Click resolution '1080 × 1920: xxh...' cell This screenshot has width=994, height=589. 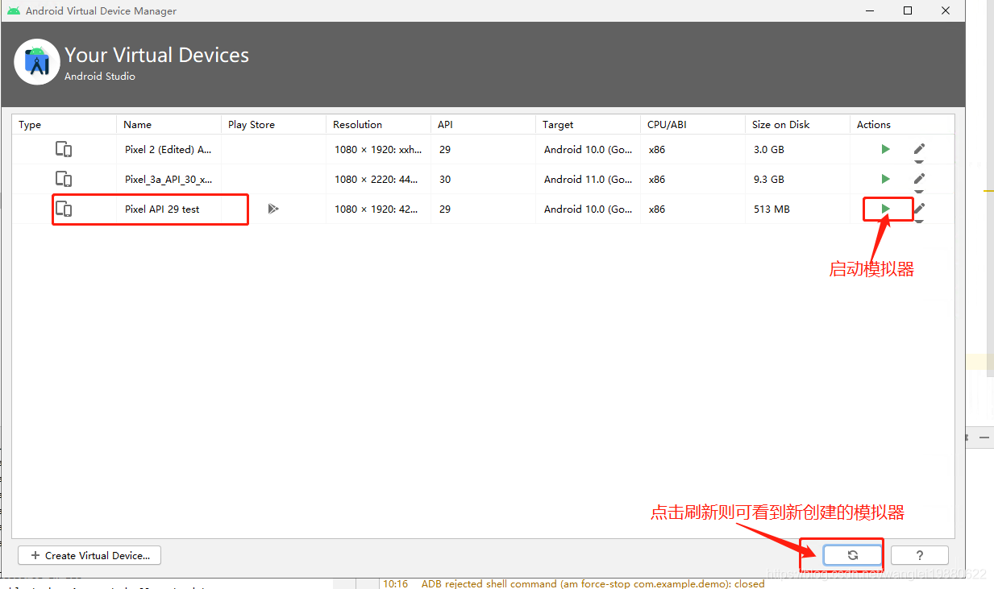click(x=379, y=149)
